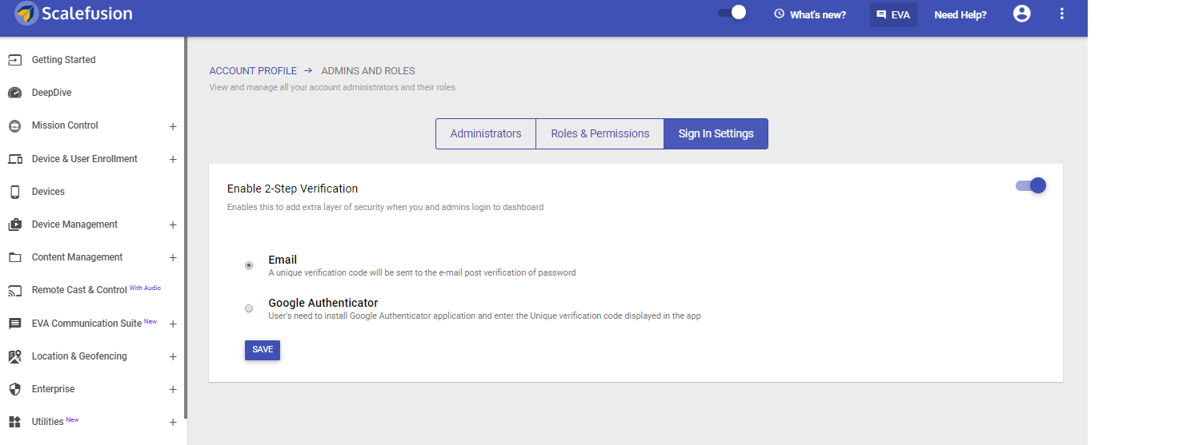
Task: Click the Scalefusion logo icon
Action: [x=26, y=14]
